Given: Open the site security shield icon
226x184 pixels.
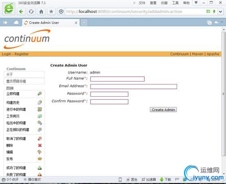Looking at the screenshot, I should [x=61, y=11].
